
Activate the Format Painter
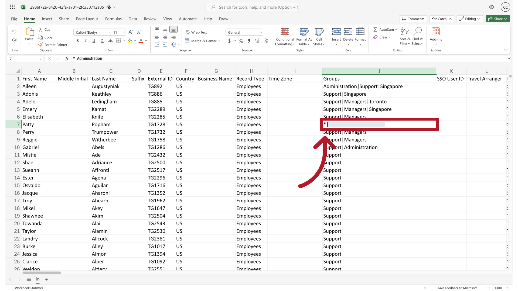53,45
